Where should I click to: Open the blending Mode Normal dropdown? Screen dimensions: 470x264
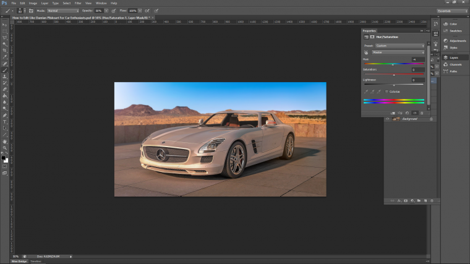(63, 11)
